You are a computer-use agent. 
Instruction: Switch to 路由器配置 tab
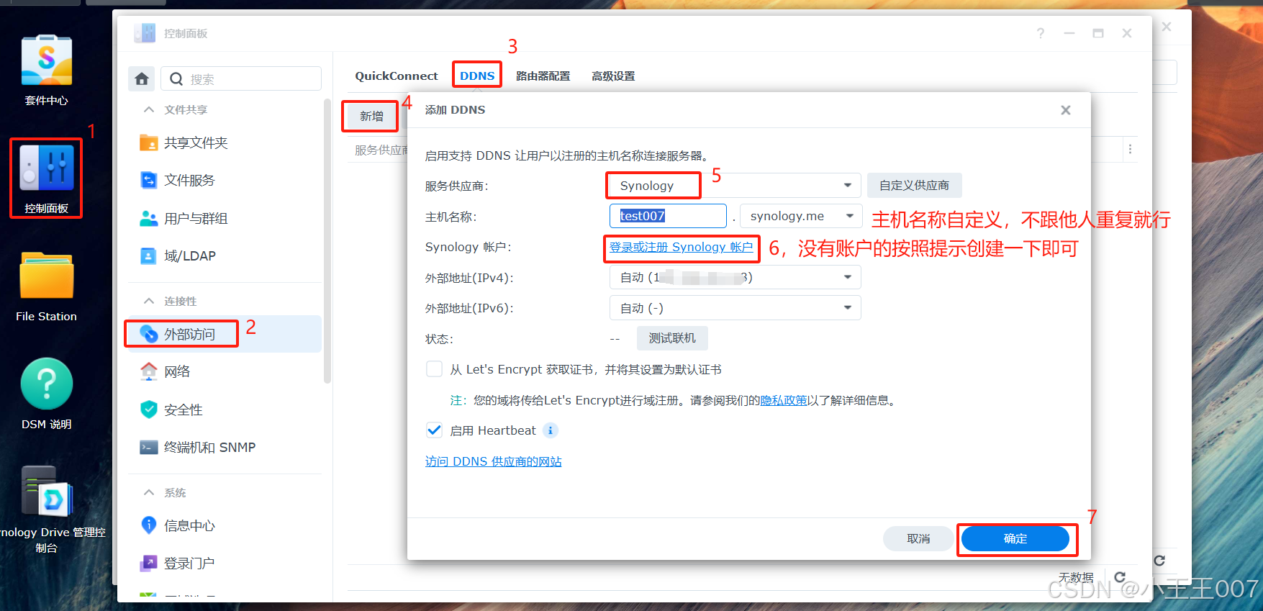543,76
